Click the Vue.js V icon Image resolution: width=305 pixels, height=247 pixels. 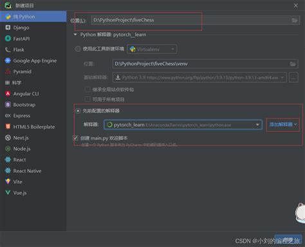(8, 192)
